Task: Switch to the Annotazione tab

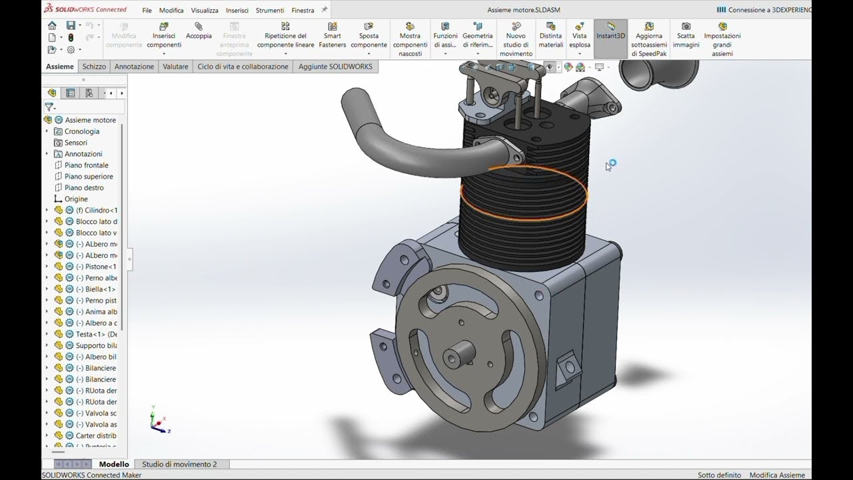Action: [x=134, y=67]
